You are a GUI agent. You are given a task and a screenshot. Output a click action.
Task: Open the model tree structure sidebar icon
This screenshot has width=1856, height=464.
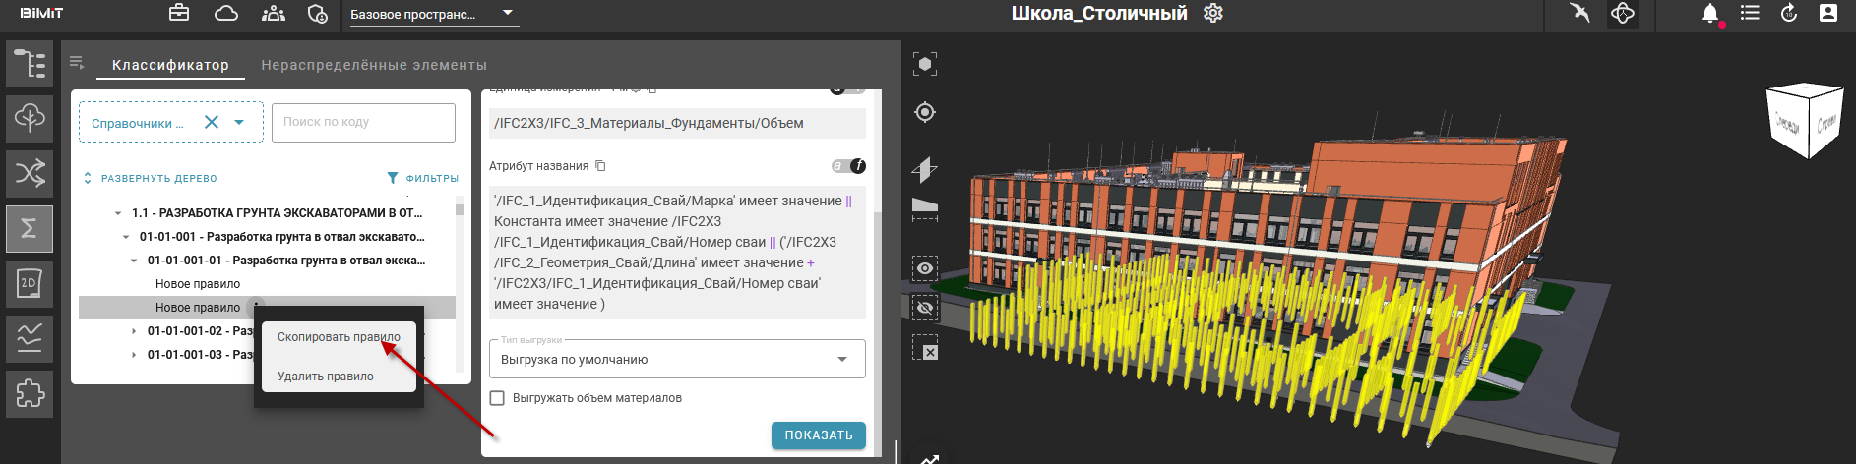[30, 64]
